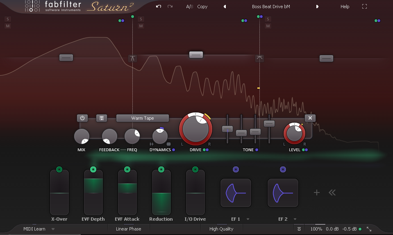Expand the EF 2 dropdown arrow
Screen dimensions: 393x235
[x=295, y=219]
